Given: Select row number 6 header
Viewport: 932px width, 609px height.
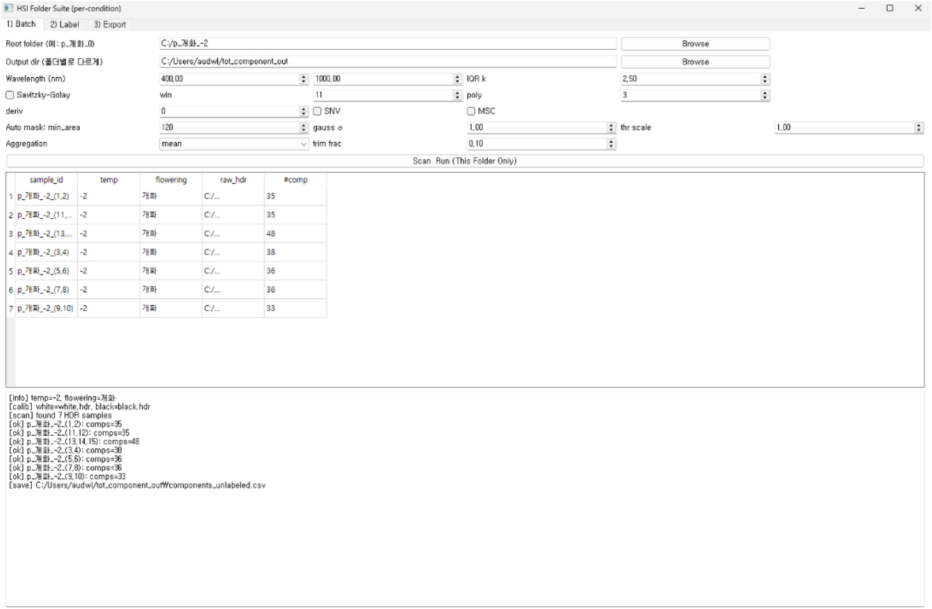Looking at the screenshot, I should pyautogui.click(x=11, y=290).
